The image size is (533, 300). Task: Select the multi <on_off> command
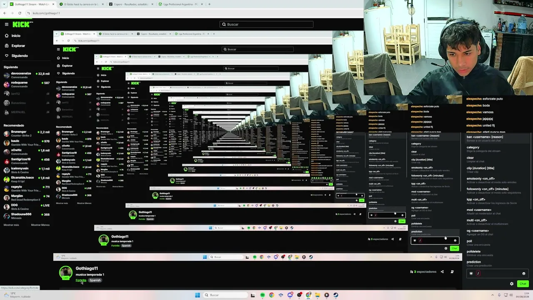pyautogui.click(x=497, y=222)
